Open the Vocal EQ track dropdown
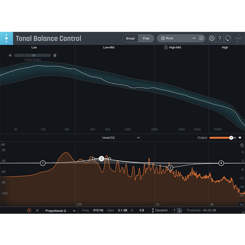245x245 pixels. pyautogui.click(x=121, y=138)
